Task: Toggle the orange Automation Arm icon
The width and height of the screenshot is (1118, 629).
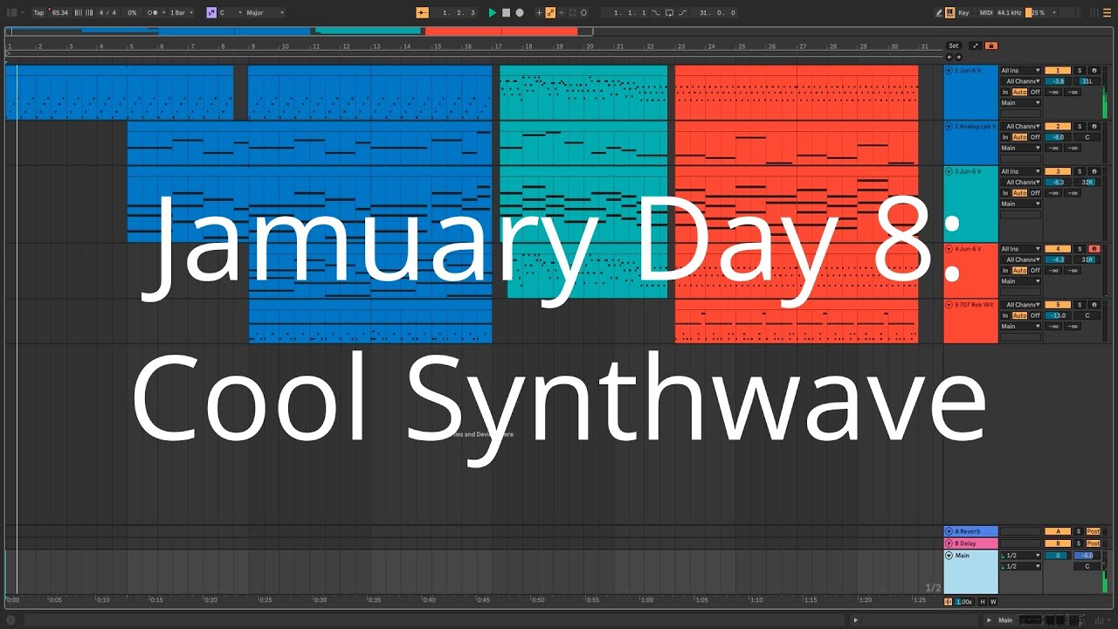Action: 550,13
